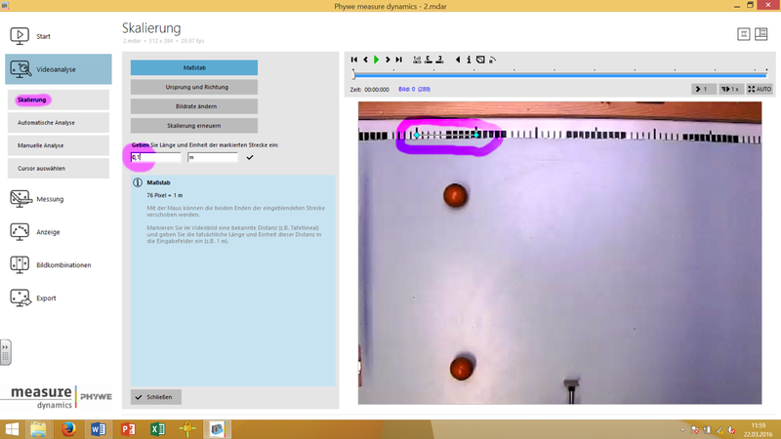This screenshot has width=781, height=439.
Task: Step one frame backward
Action: point(365,60)
